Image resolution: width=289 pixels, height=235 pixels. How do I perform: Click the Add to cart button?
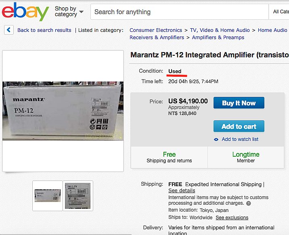(239, 126)
